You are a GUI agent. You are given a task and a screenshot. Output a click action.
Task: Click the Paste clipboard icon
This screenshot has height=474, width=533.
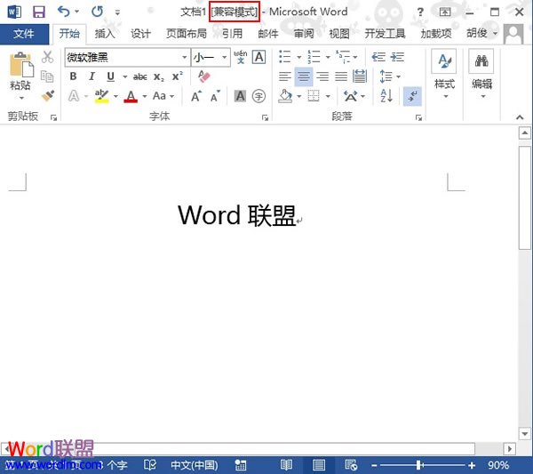click(x=21, y=65)
